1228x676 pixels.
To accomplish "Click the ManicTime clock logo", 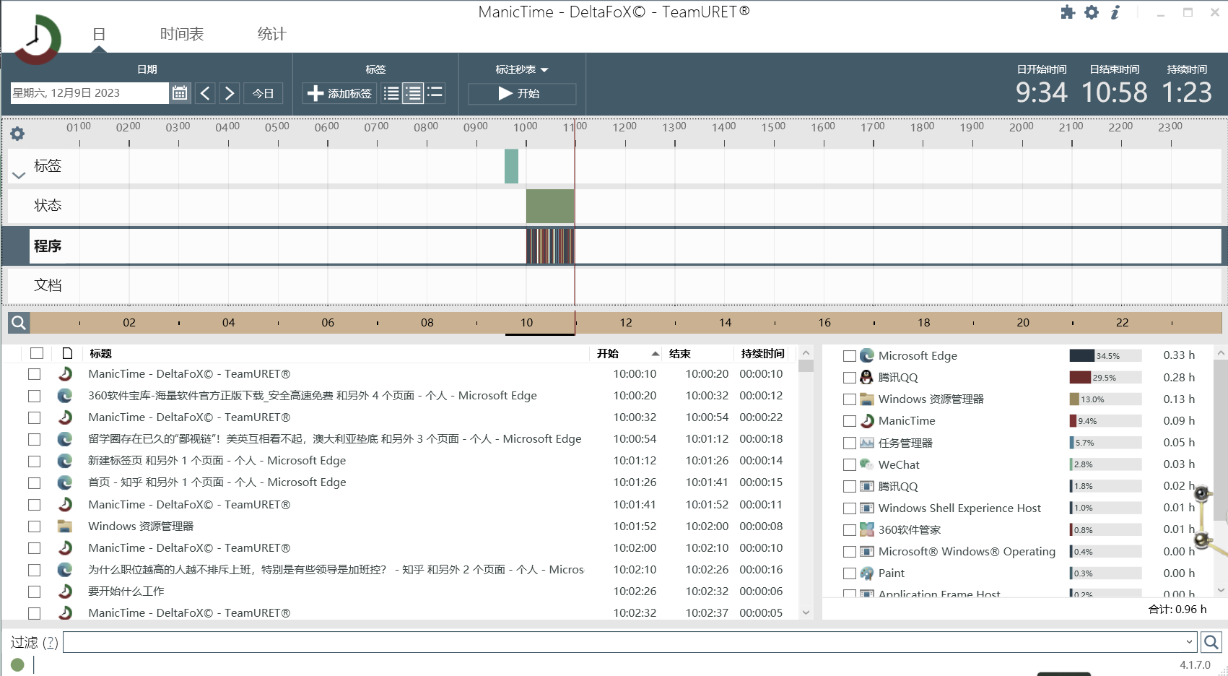I will [x=36, y=40].
